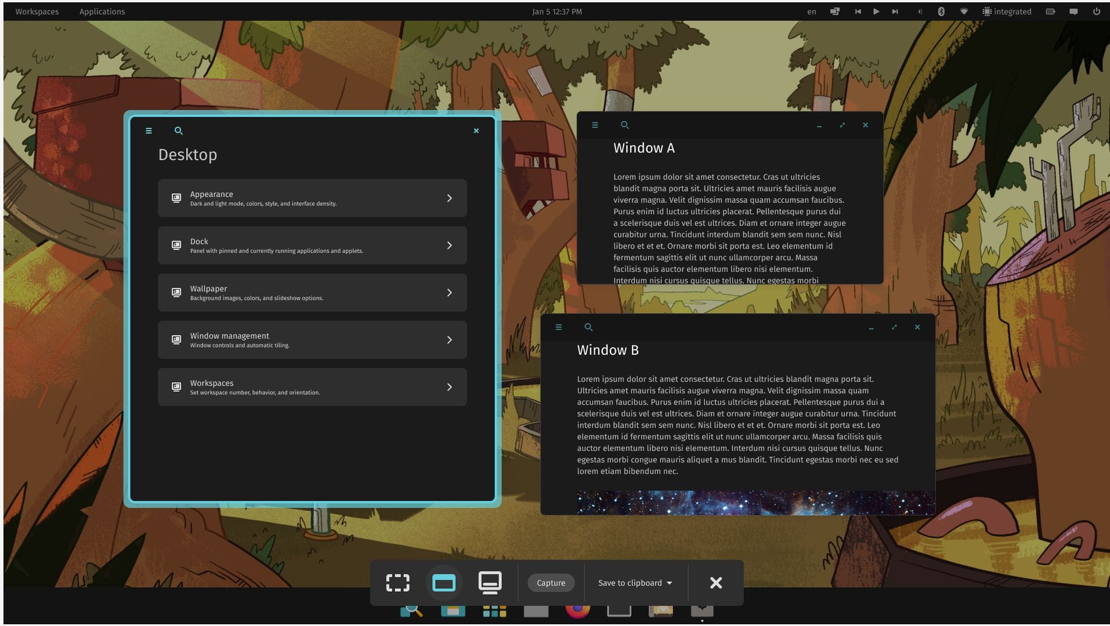The width and height of the screenshot is (1110, 626).
Task: Select full screen capture mode
Action: pyautogui.click(x=490, y=583)
